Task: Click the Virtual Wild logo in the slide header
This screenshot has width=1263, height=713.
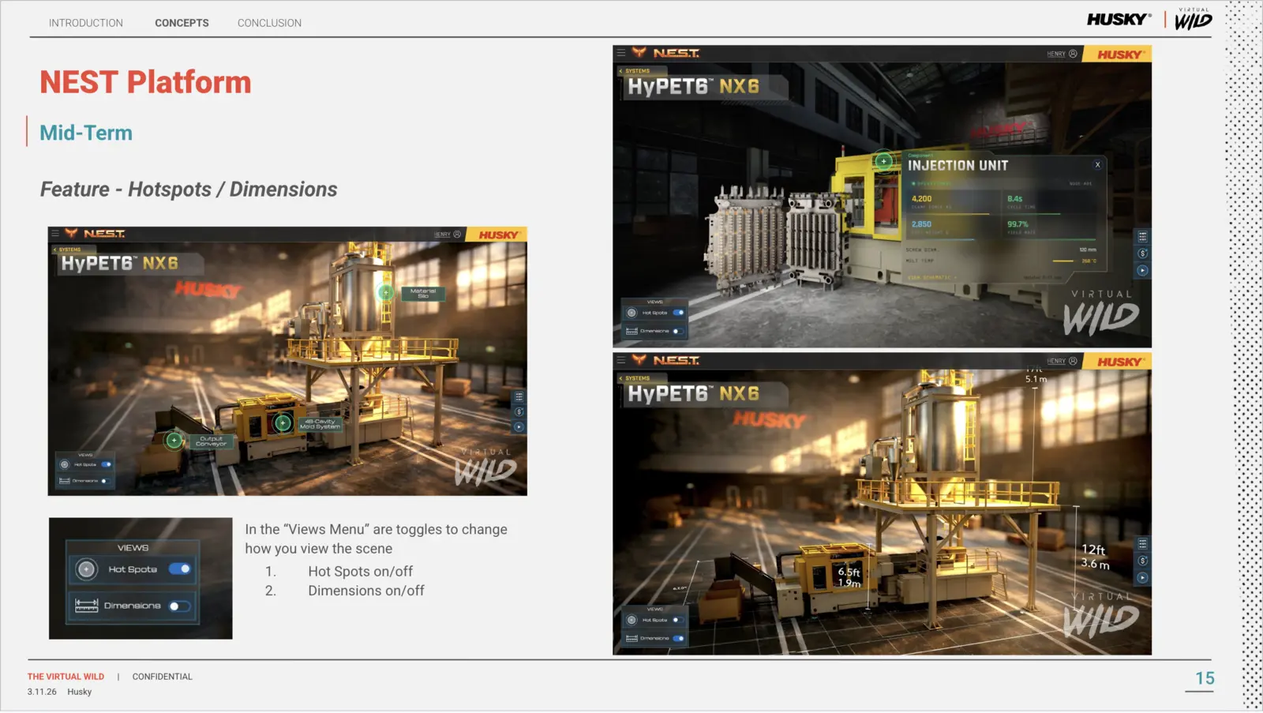Action: click(x=1194, y=19)
